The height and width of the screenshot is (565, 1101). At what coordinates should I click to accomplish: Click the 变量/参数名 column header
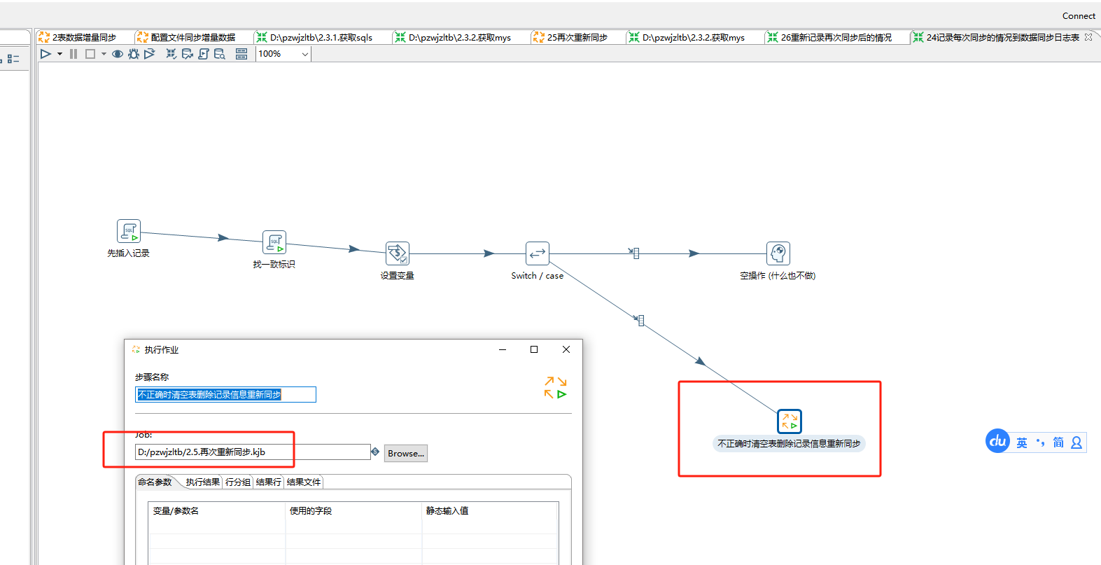point(217,511)
